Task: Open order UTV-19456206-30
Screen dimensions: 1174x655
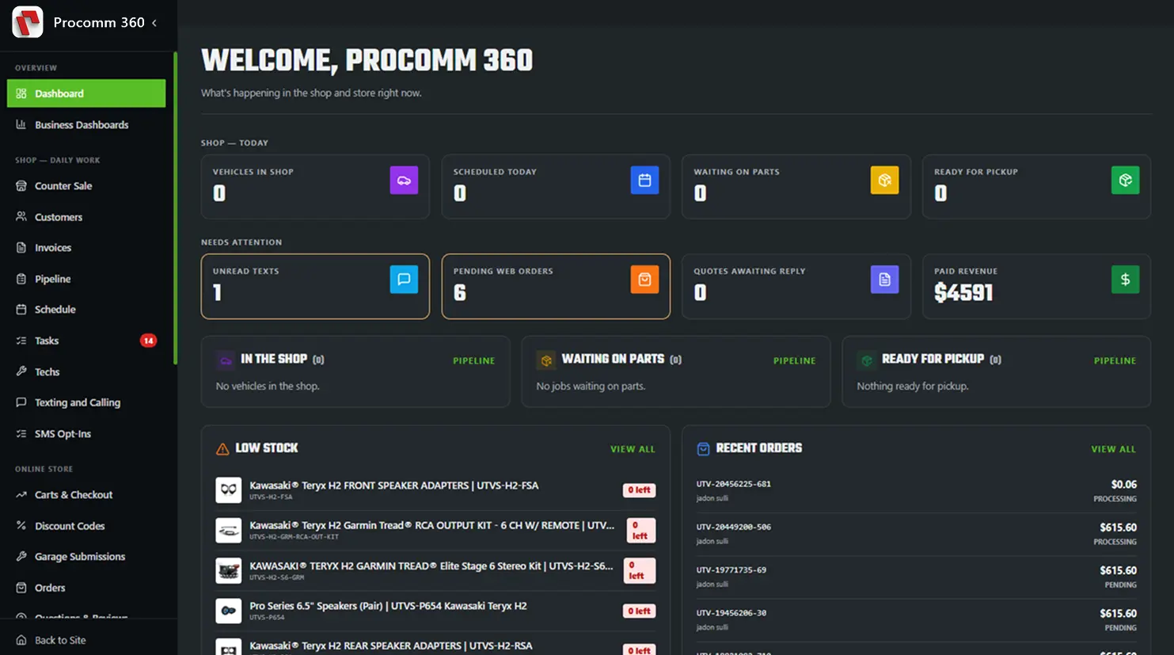Action: coord(731,613)
